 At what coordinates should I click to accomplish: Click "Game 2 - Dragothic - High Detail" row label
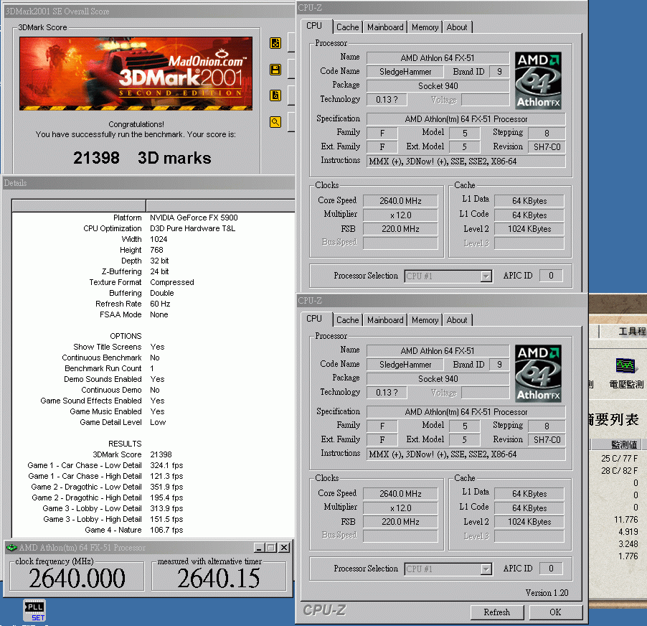coord(87,497)
